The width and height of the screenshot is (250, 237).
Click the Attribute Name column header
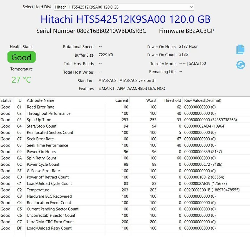41,100
